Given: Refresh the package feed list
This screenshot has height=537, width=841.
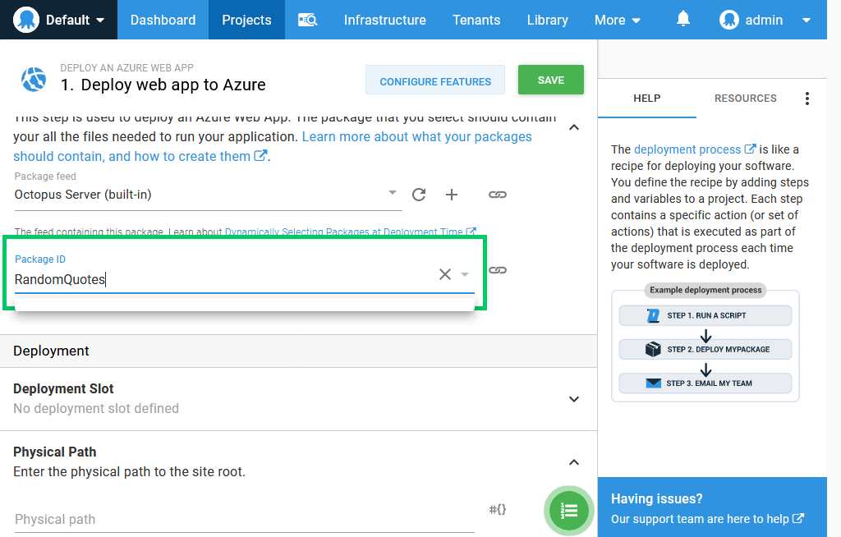Looking at the screenshot, I should (419, 195).
